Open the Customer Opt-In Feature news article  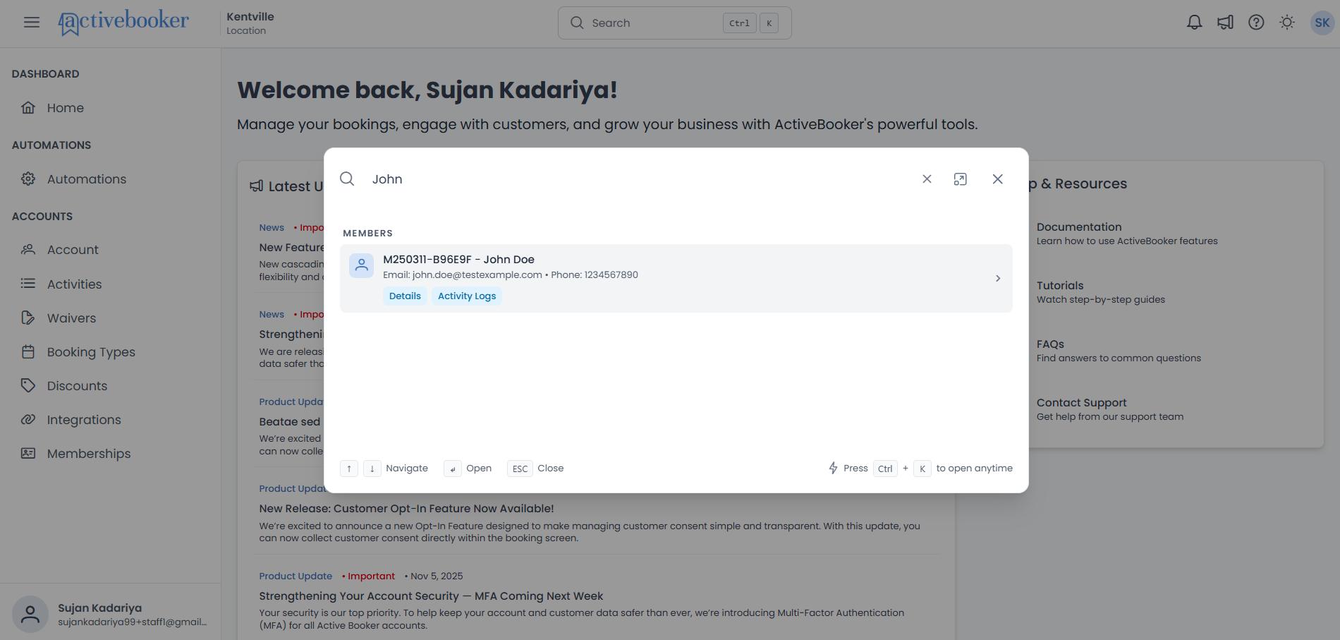point(406,509)
